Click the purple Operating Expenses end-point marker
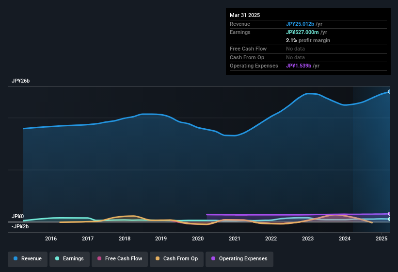 click(390, 214)
